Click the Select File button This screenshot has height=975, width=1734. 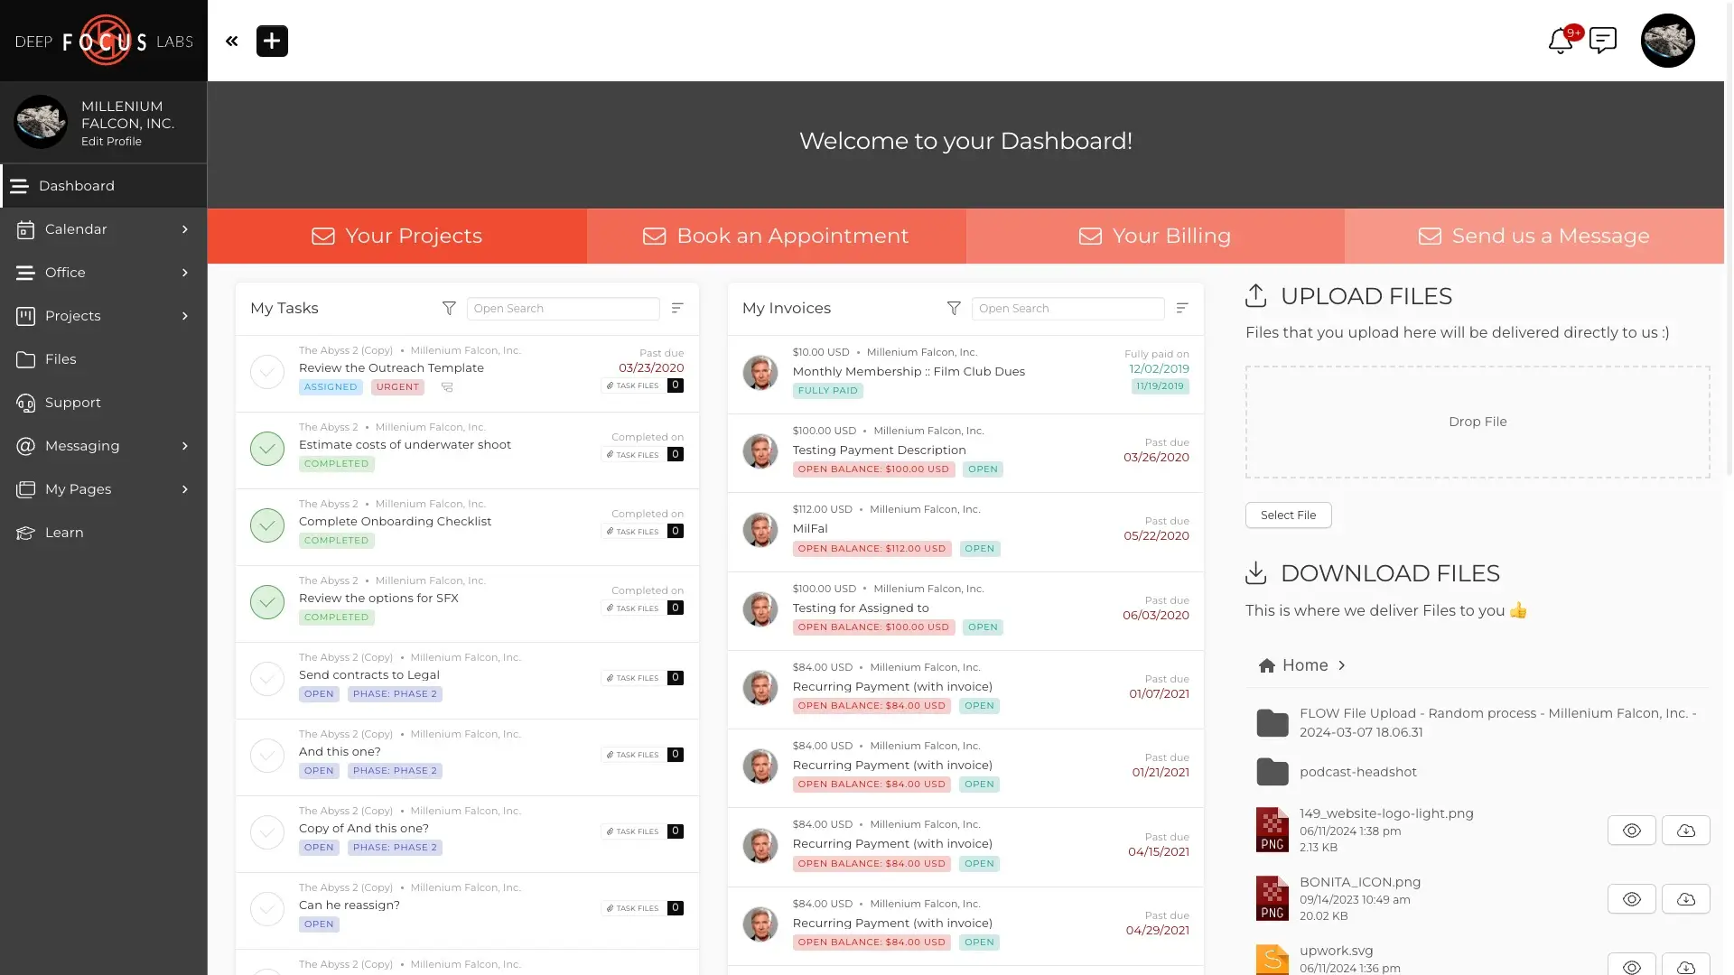pos(1288,515)
